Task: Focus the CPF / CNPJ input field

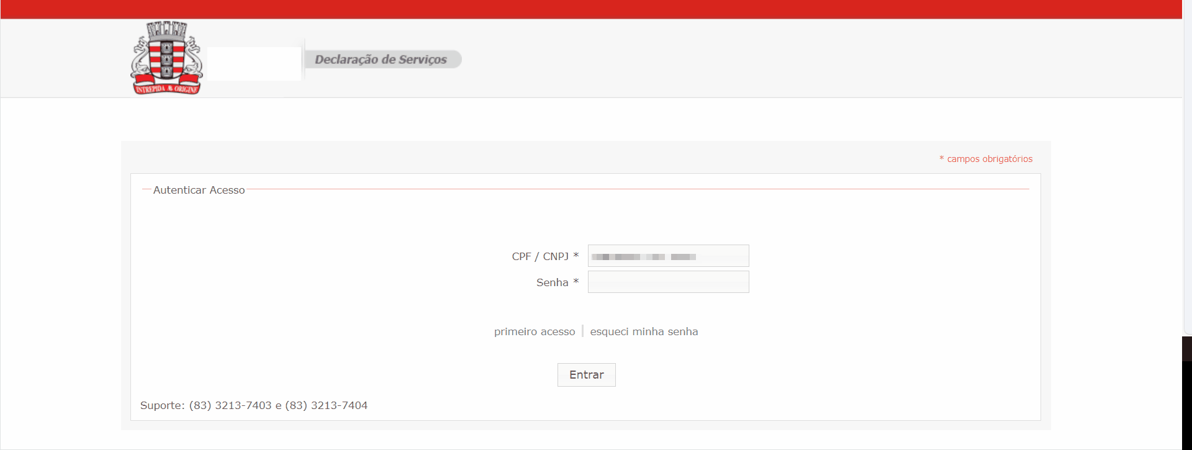Action: pyautogui.click(x=668, y=256)
